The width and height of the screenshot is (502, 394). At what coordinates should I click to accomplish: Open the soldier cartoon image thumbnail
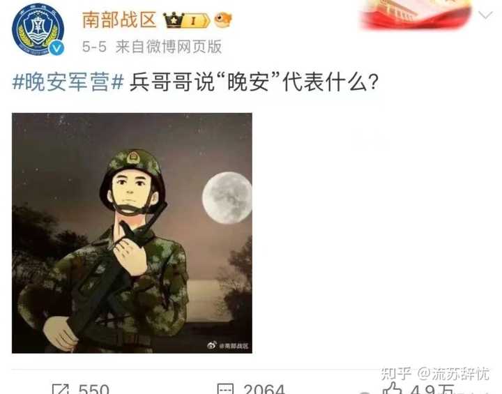132,233
